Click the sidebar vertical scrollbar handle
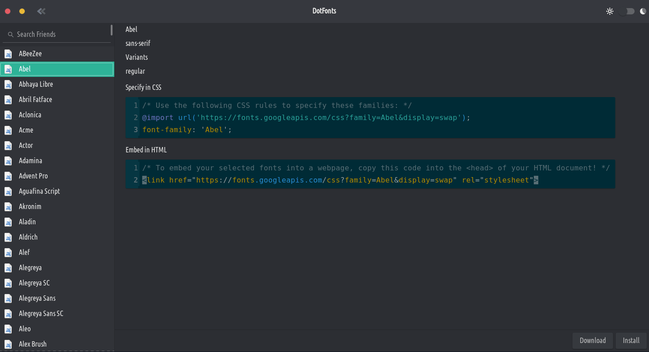The image size is (649, 352). [112, 30]
